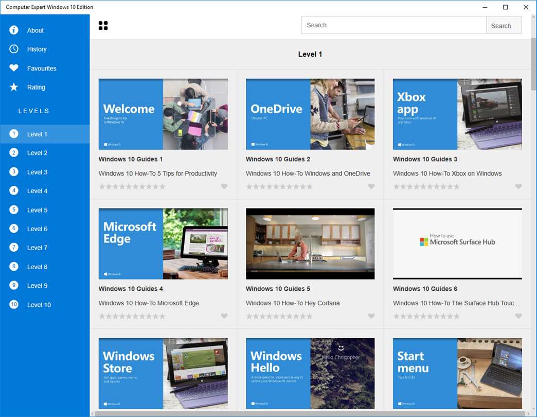The width and height of the screenshot is (537, 417).
Task: Open Level 9
Action: [x=45, y=285]
